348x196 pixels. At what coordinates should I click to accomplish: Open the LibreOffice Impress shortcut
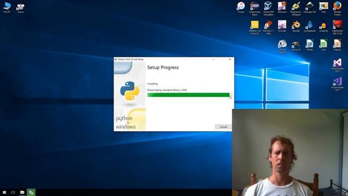click(337, 45)
